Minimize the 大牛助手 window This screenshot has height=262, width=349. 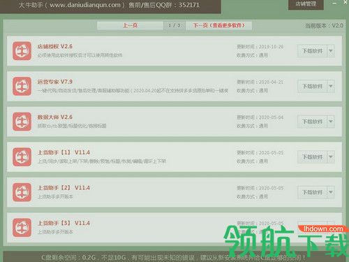pyautogui.click(x=334, y=3)
